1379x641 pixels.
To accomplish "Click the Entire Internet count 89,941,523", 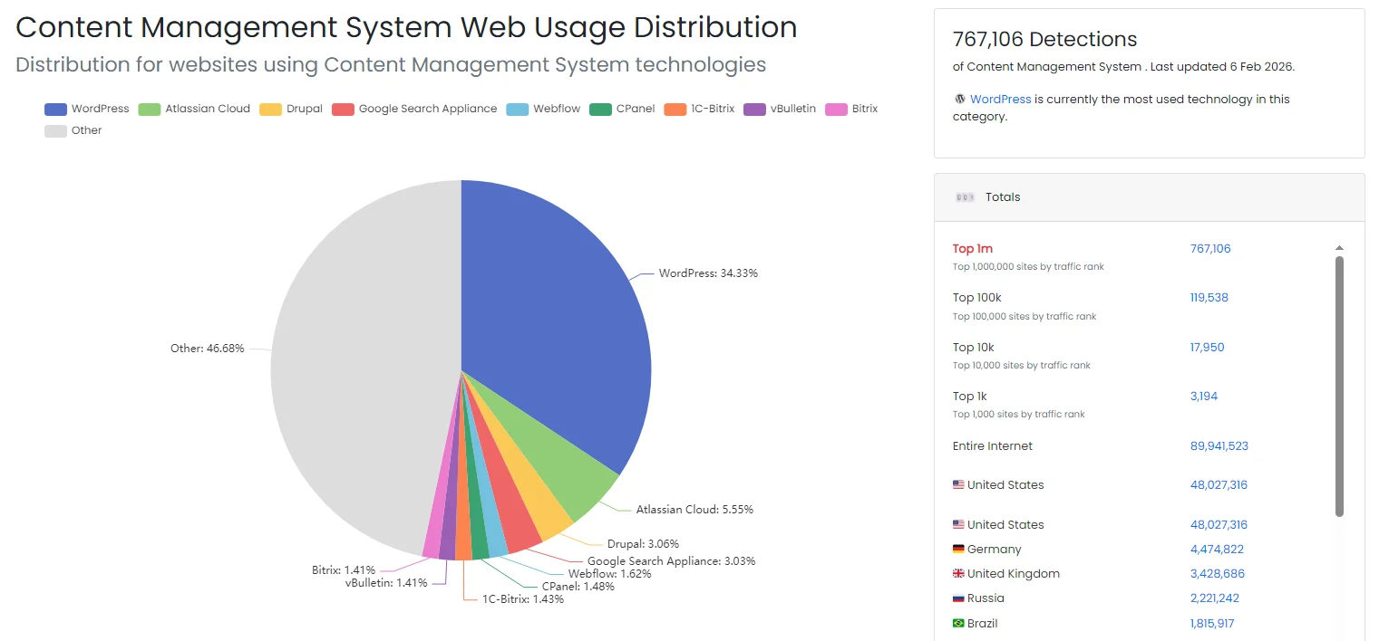I will click(x=1219, y=445).
